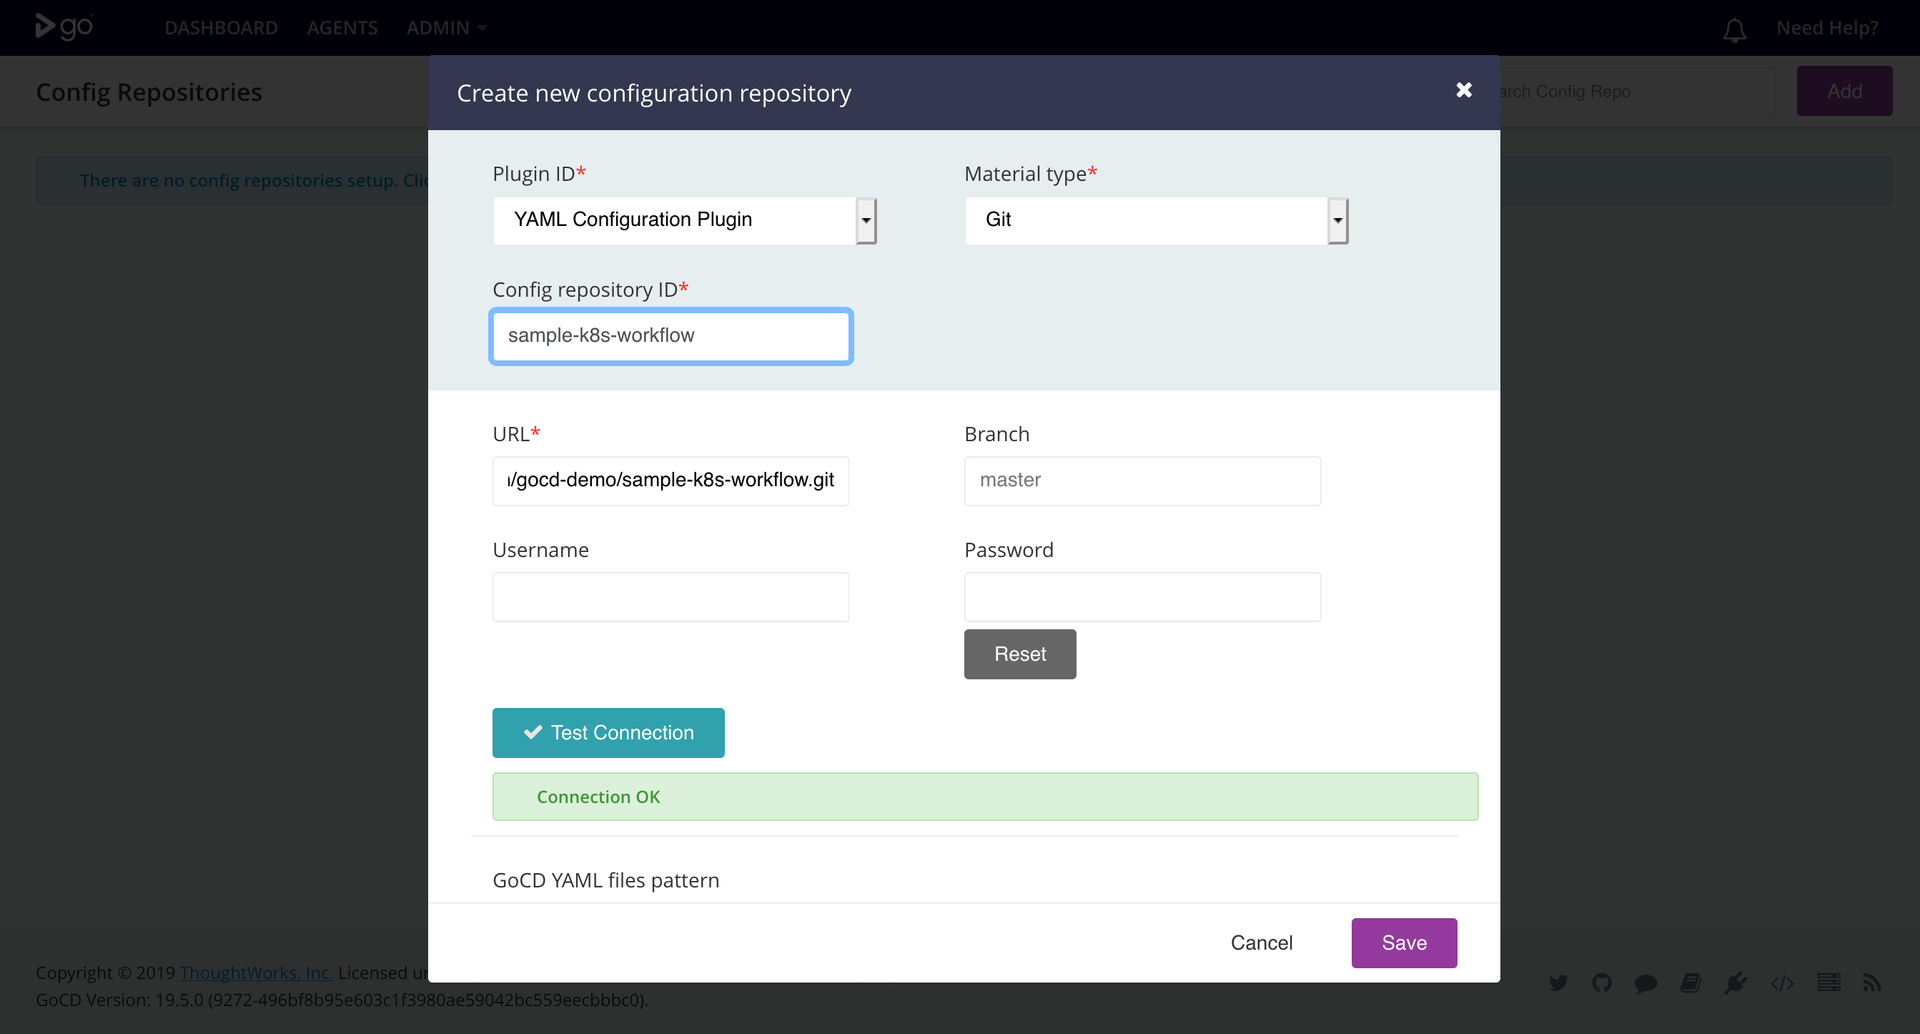Viewport: 1920px width, 1034px height.
Task: Open the plugins plug icon
Action: pyautogui.click(x=1736, y=983)
